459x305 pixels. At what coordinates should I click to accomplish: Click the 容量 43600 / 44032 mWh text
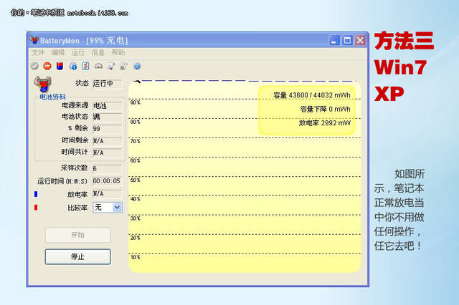click(x=312, y=95)
